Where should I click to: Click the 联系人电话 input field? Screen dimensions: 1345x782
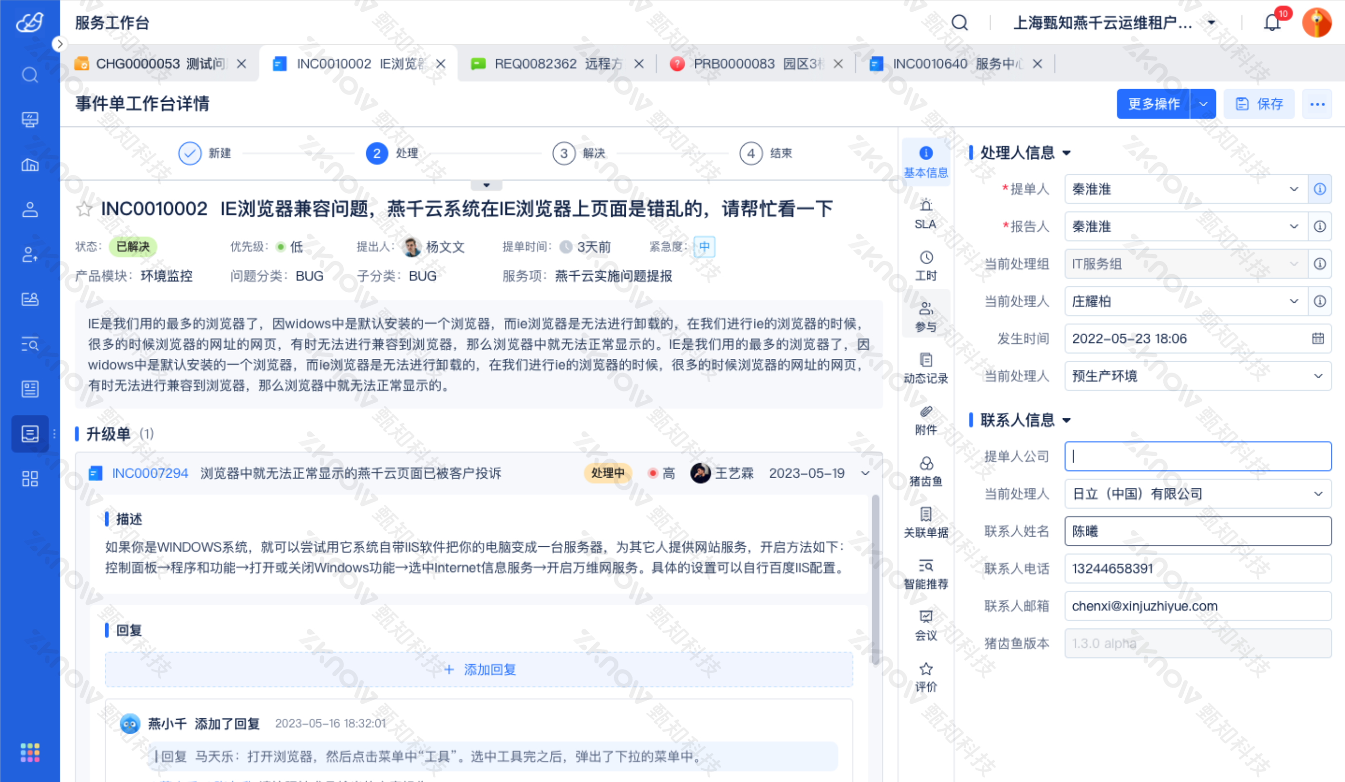point(1197,569)
